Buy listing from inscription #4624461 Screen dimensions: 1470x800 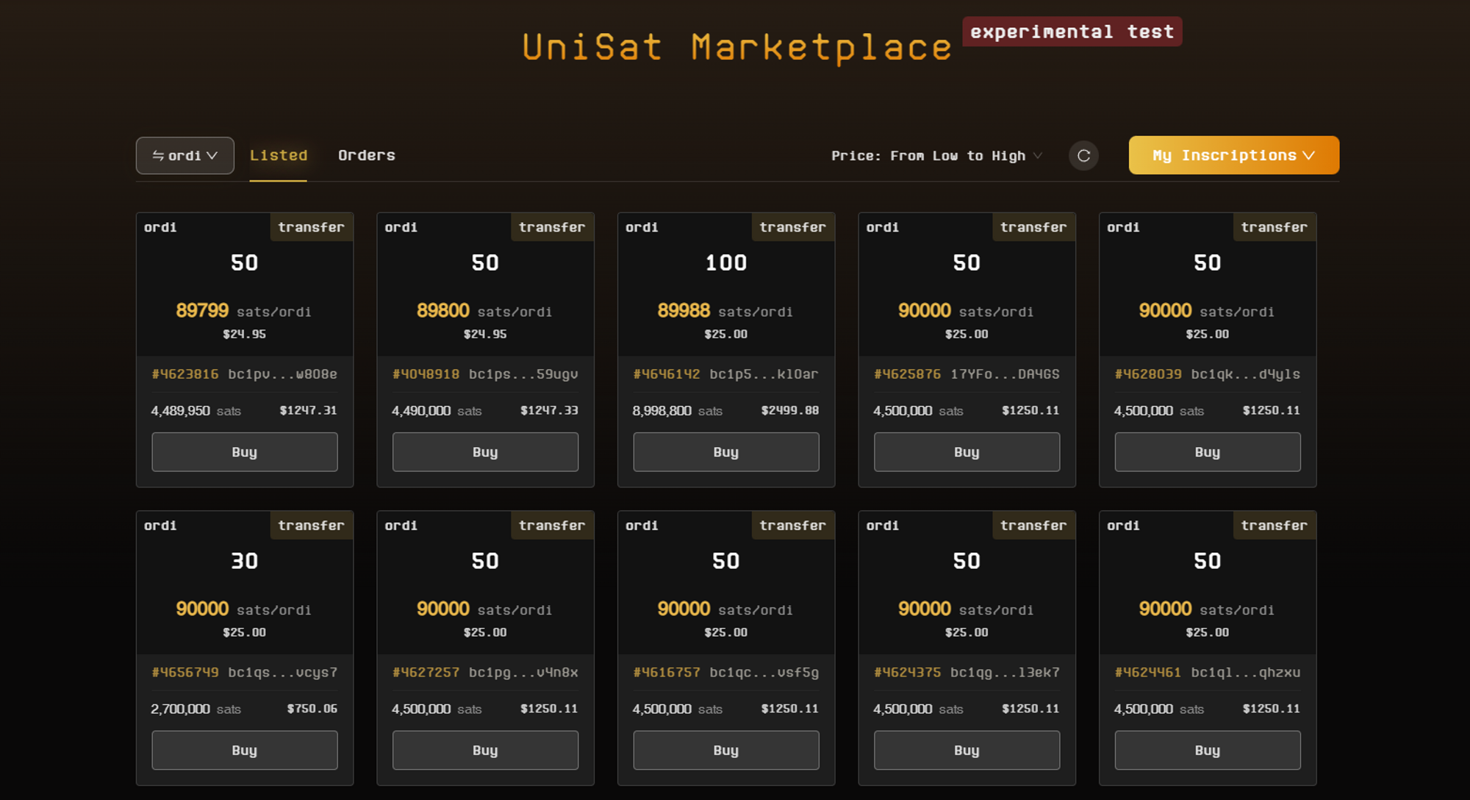click(1207, 750)
